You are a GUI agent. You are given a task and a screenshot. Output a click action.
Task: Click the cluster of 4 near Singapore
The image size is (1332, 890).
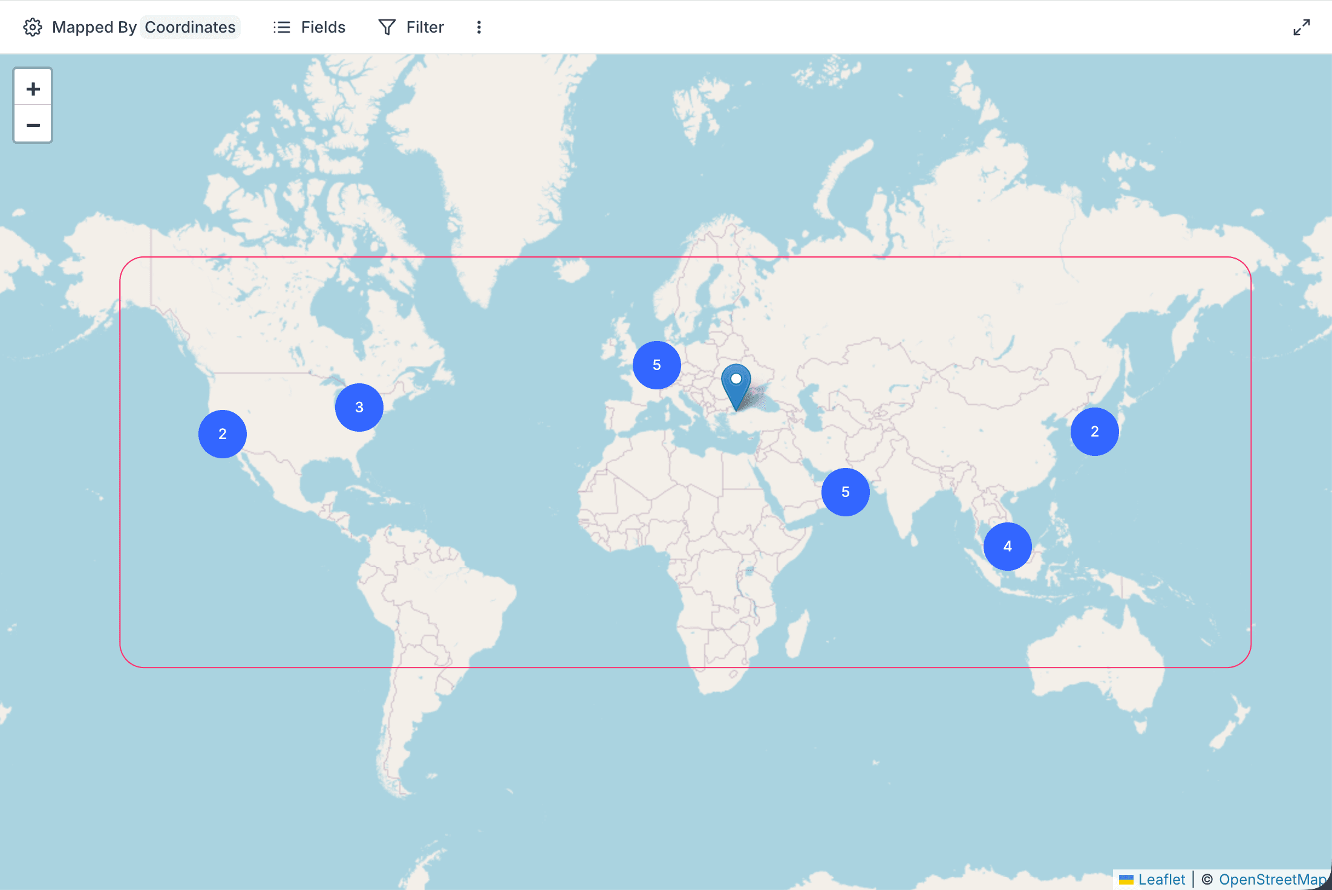(1007, 547)
